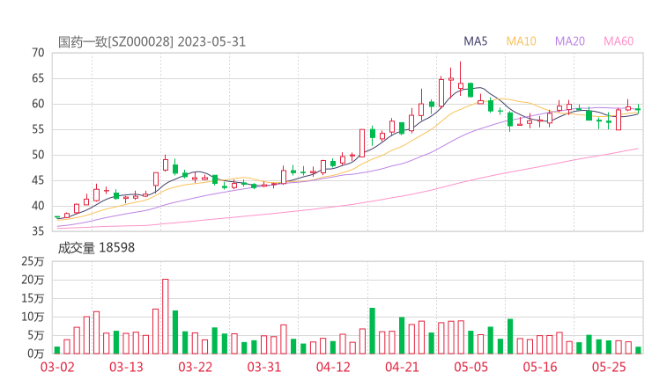This screenshot has width=652, height=387.
Task: Click the MA5 legend label
Action: pyautogui.click(x=475, y=41)
